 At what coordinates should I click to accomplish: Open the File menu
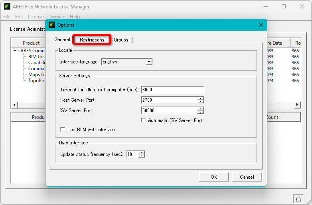coord(7,17)
